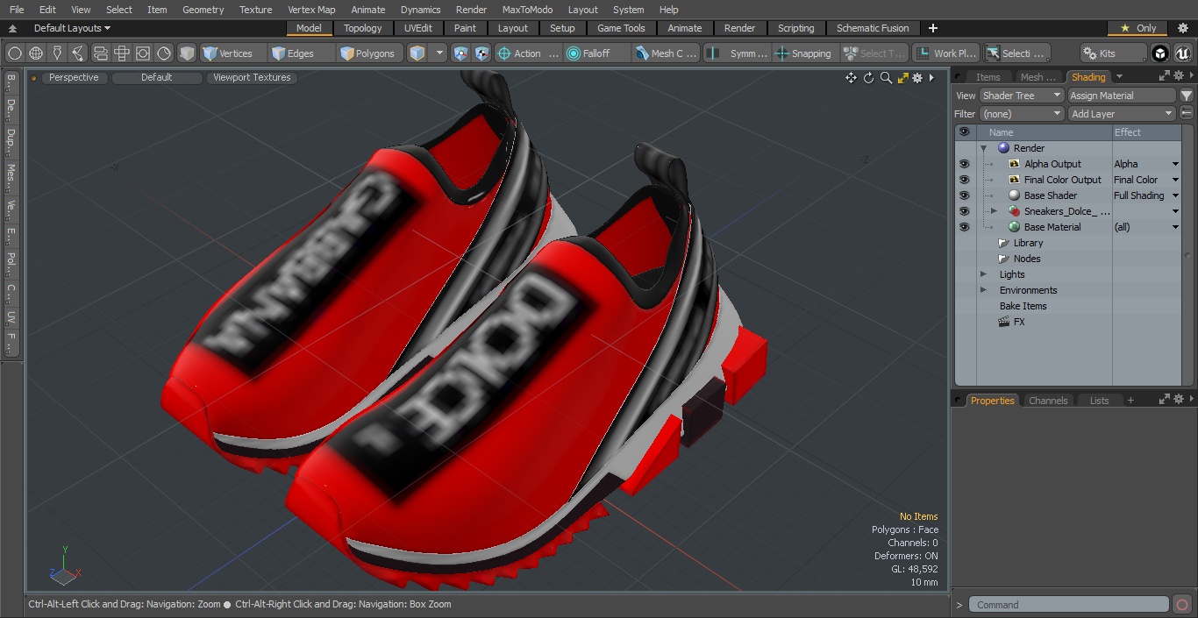1198x618 pixels.
Task: Expand the Lights node
Action: pyautogui.click(x=983, y=274)
